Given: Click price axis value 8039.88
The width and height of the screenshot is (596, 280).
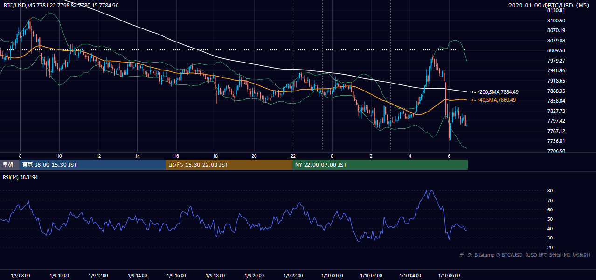Looking at the screenshot, I should click(556, 41).
